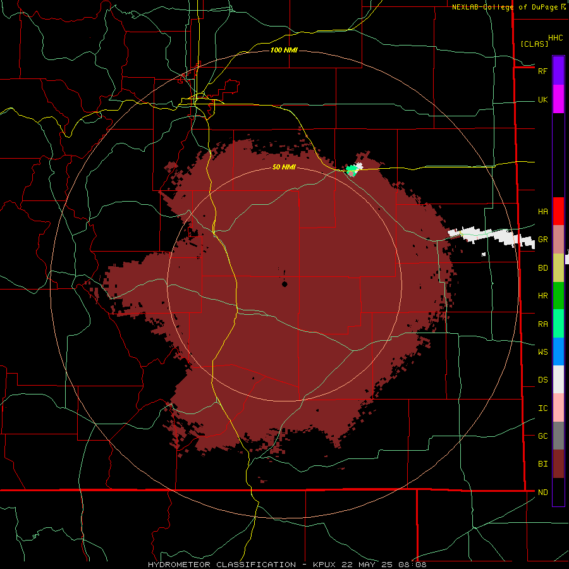Click the 'HA' legend label text
Viewport: 569px width, 569px height.
tap(542, 212)
